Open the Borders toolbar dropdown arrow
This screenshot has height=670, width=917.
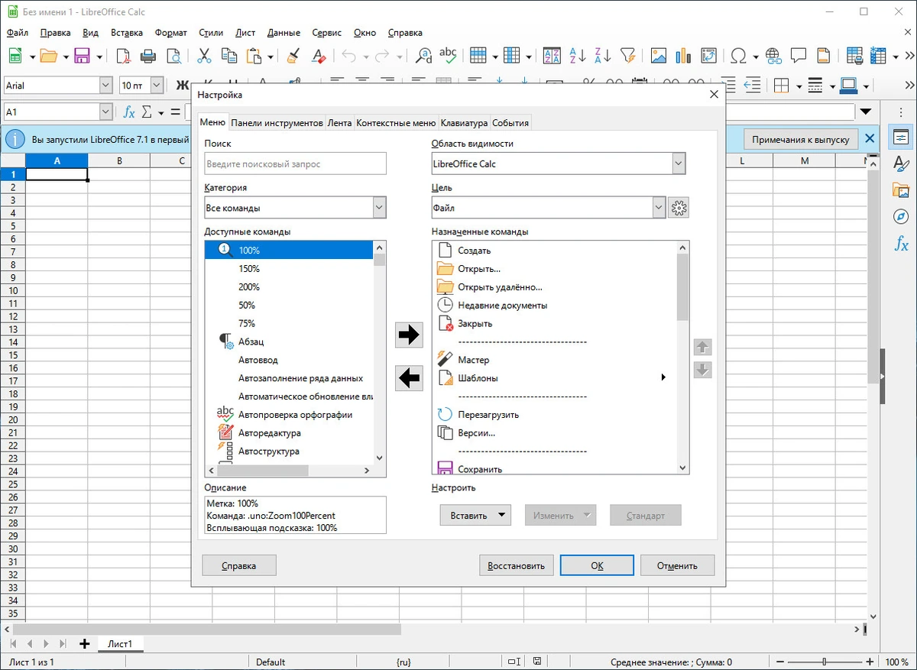coord(798,86)
